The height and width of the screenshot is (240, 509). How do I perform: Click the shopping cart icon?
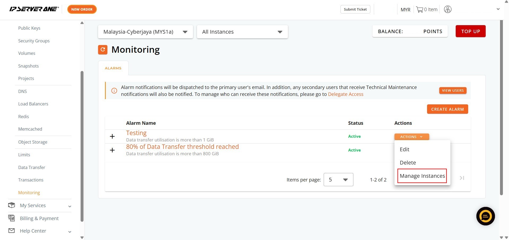[419, 10]
